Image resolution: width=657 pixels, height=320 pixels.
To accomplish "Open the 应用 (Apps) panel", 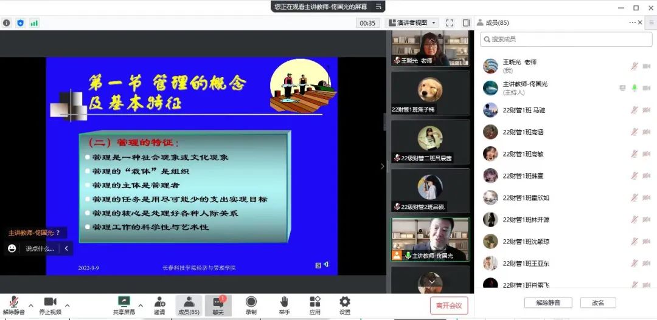I will click(x=315, y=305).
